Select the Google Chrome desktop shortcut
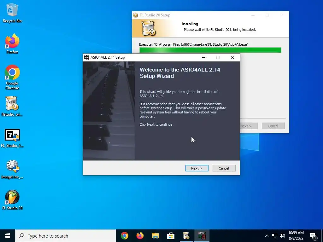 click(x=12, y=78)
